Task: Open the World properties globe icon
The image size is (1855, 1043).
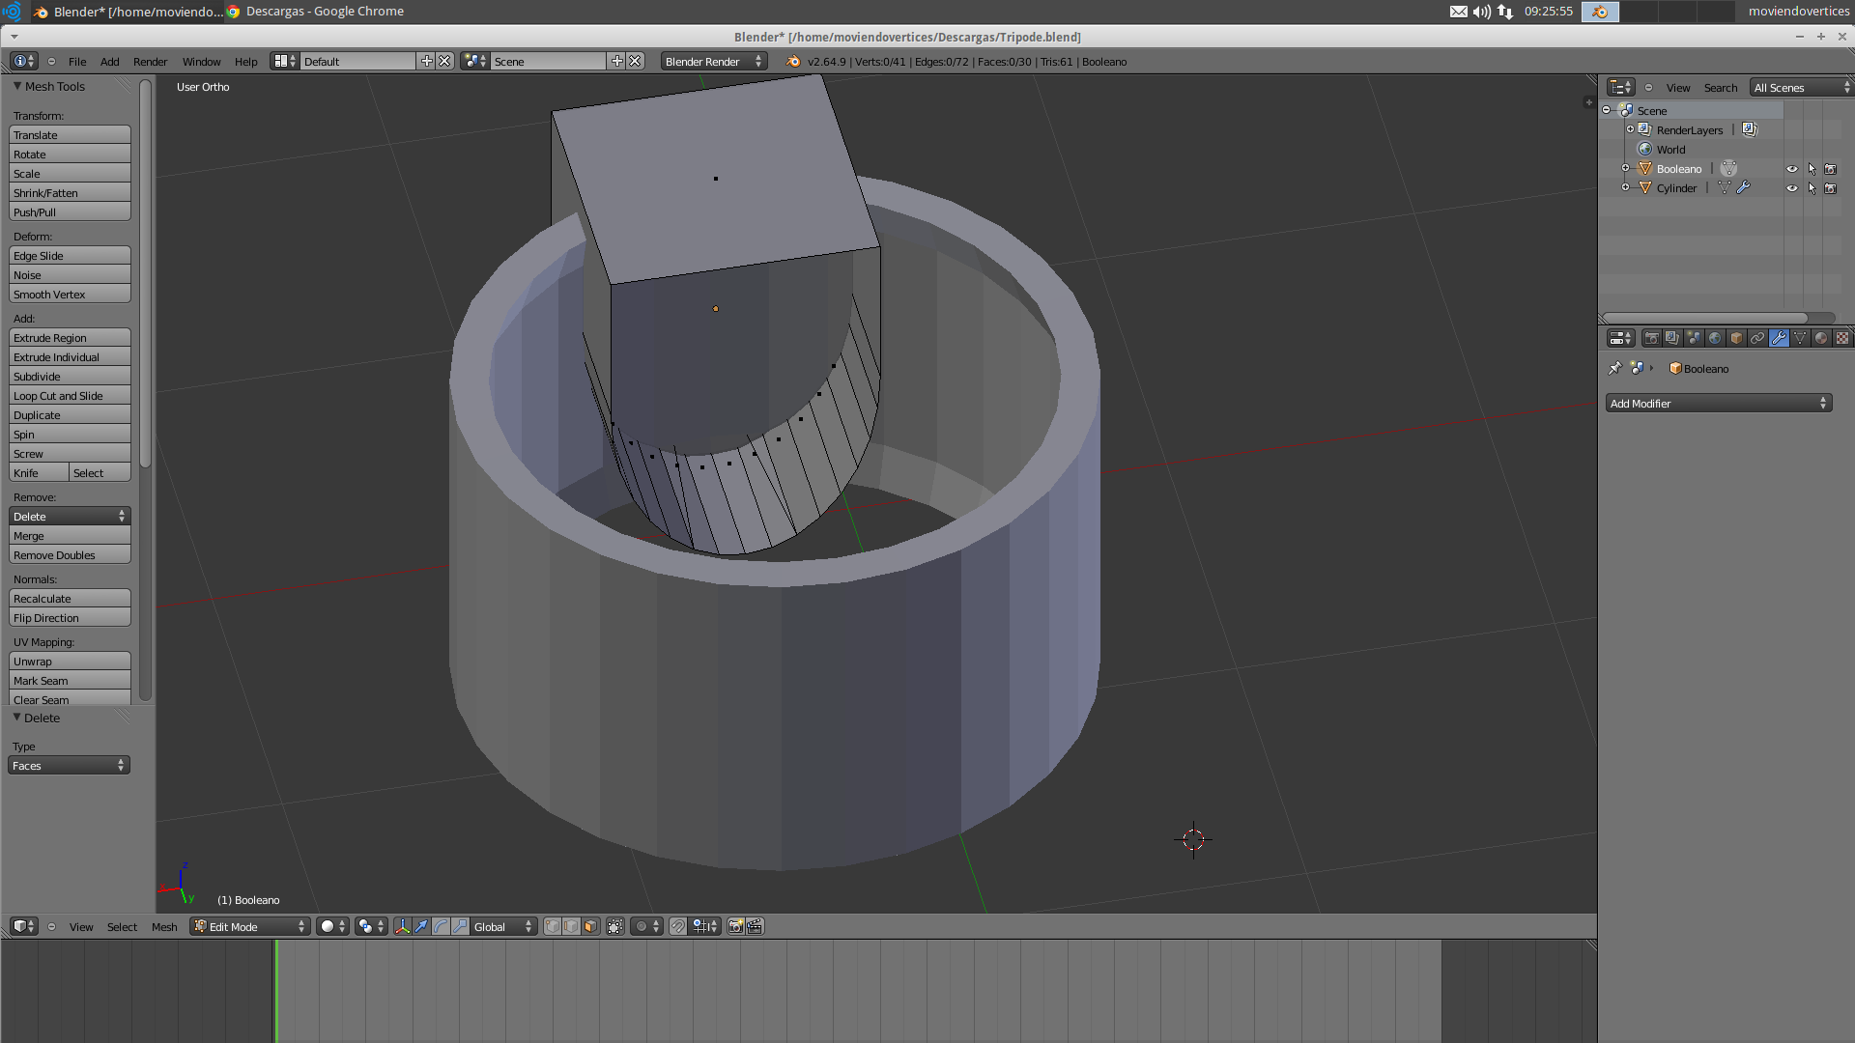Action: [1715, 338]
